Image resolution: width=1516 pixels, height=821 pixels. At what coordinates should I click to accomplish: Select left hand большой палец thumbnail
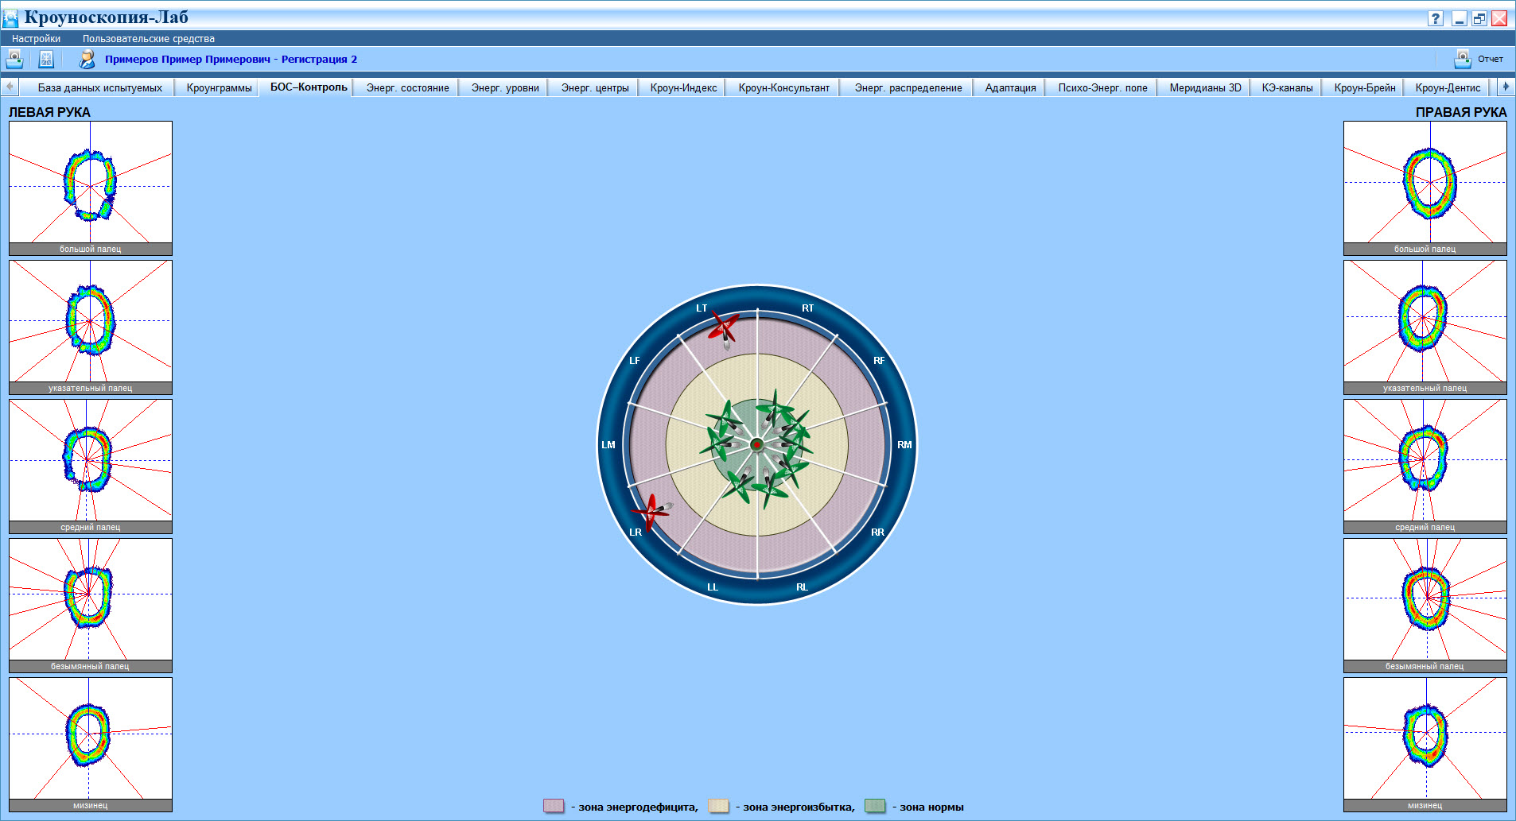[91, 188]
